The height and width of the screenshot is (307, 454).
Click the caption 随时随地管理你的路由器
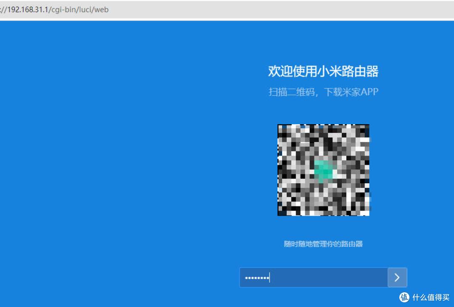pyautogui.click(x=323, y=244)
